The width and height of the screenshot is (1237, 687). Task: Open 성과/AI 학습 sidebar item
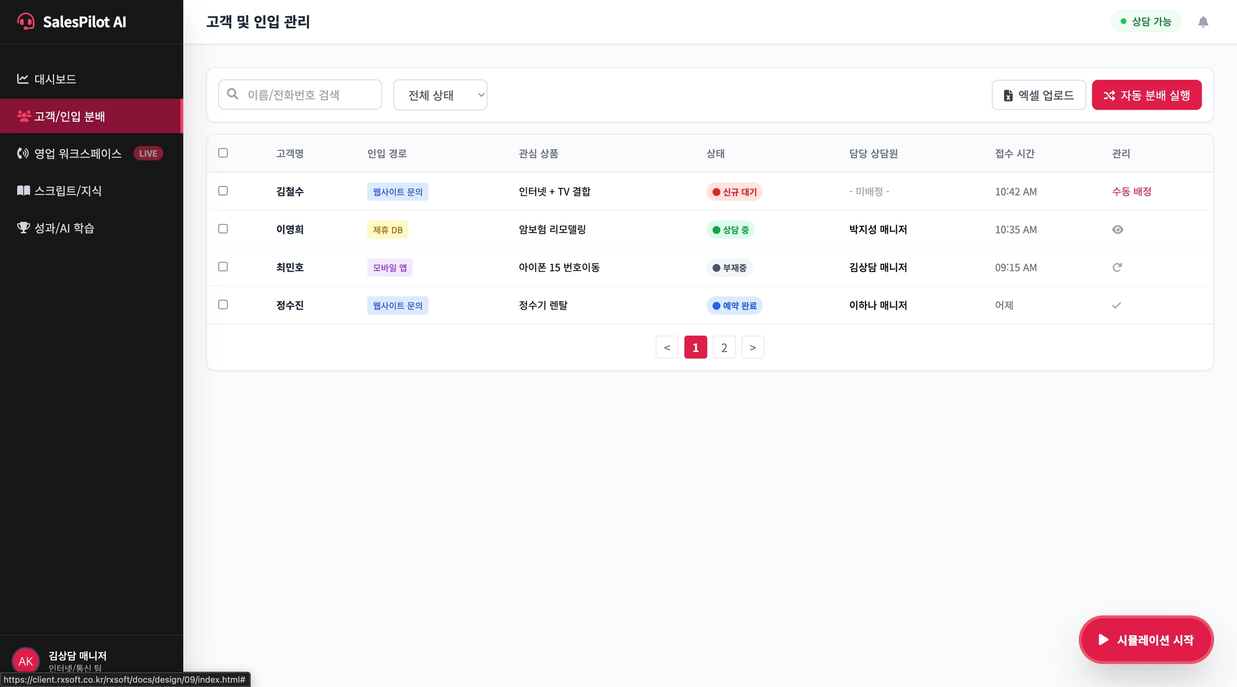pyautogui.click(x=64, y=228)
